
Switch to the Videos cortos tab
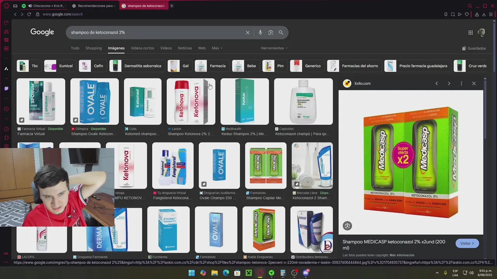[x=142, y=48]
